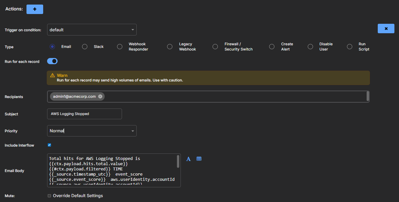Viewport: 399px width, 202px height.
Task: Select Slack as the action type
Action: (85, 47)
